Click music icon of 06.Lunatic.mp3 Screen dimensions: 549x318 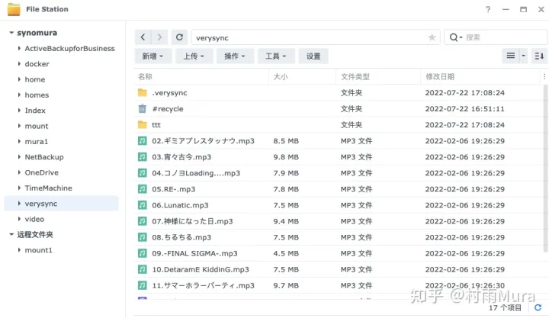(142, 205)
